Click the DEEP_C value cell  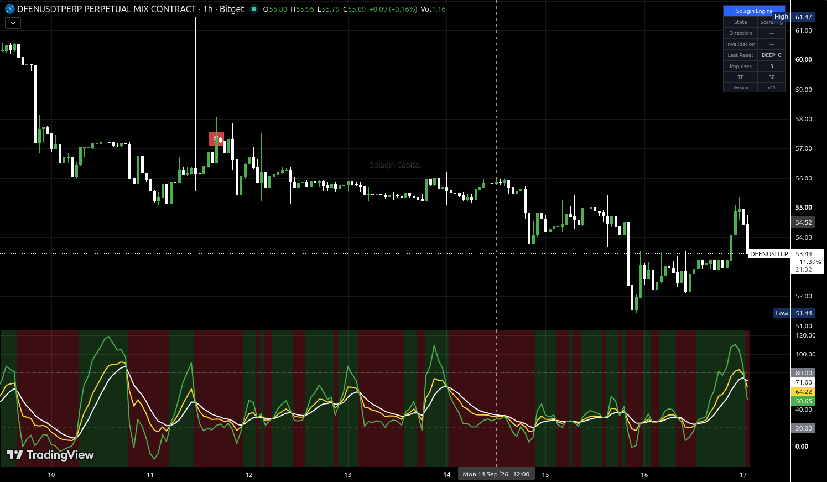pos(771,55)
